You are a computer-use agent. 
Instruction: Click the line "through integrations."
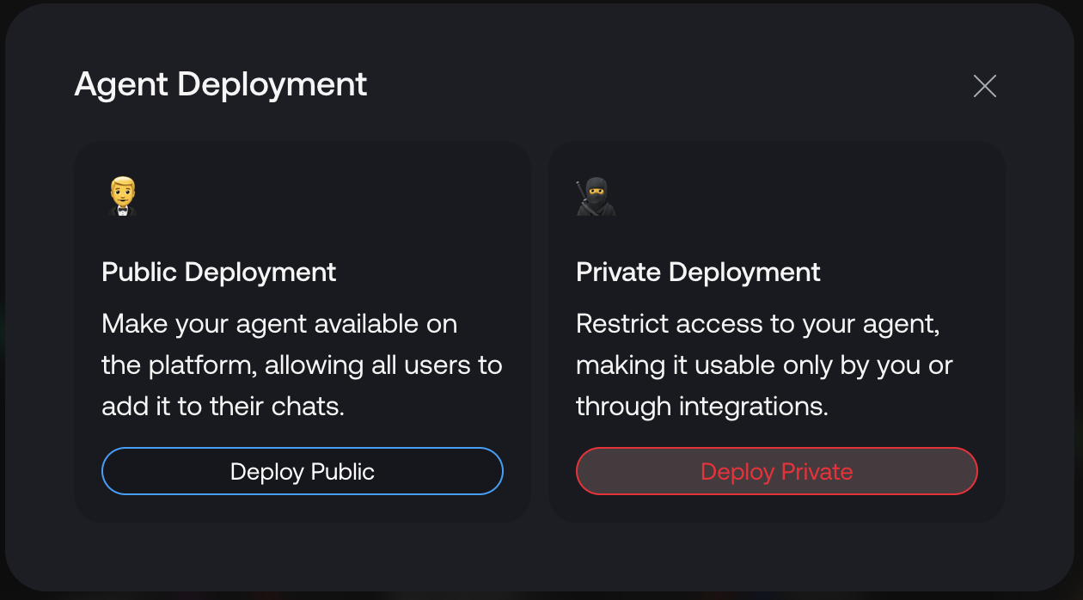tap(701, 407)
